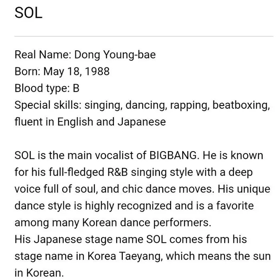Click the phrase 'which means the sun'
This screenshot has height=279, width=279.
coord(218,256)
